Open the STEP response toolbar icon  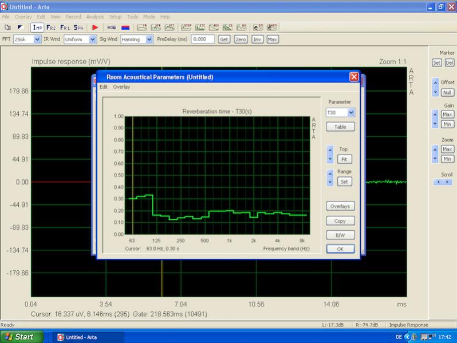click(187, 27)
